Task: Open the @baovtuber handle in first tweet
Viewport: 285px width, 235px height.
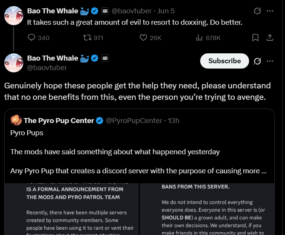Action: click(131, 11)
